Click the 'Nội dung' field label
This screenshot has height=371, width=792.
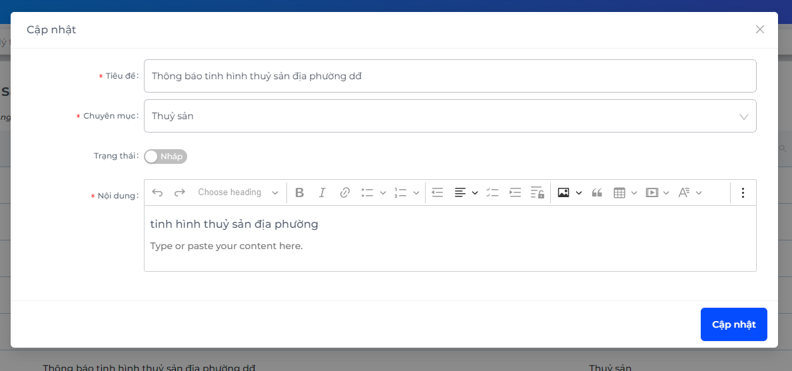tap(117, 196)
